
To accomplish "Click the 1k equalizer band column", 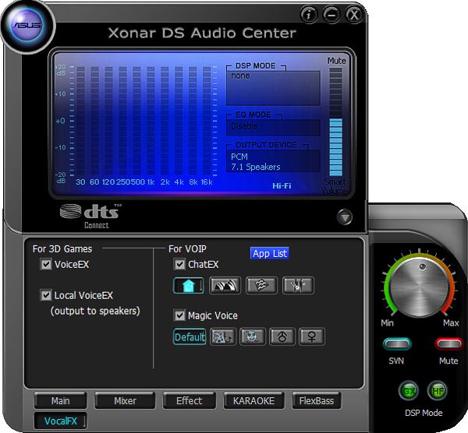I will pos(151,121).
